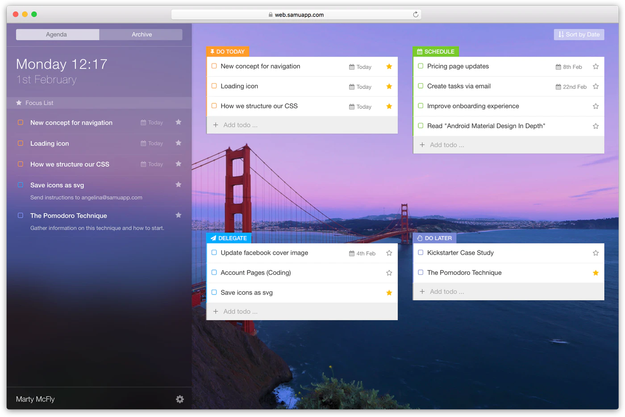The width and height of the screenshot is (625, 417).
Task: Star 'Improve onboarding experience' task
Action: coord(596,106)
